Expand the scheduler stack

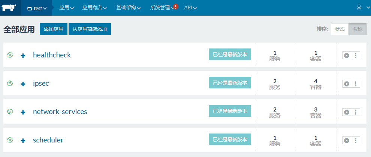(23, 141)
